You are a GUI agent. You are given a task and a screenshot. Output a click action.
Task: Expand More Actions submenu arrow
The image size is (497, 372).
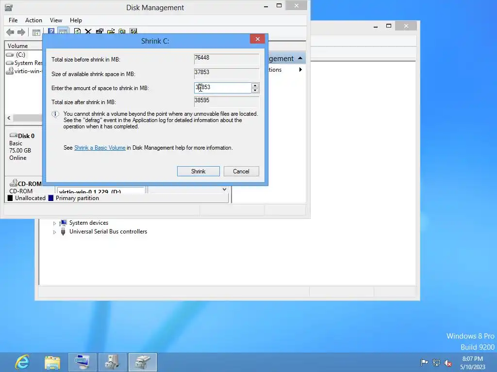(300, 70)
